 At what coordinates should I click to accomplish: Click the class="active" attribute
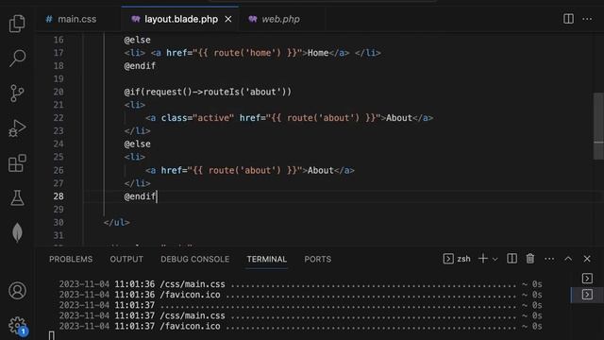tap(197, 118)
